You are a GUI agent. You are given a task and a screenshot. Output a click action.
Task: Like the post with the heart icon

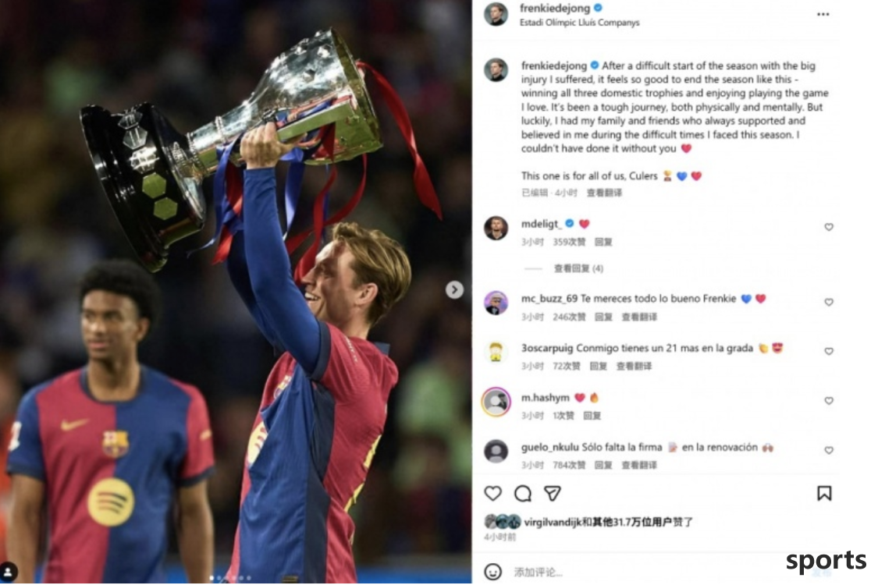492,493
